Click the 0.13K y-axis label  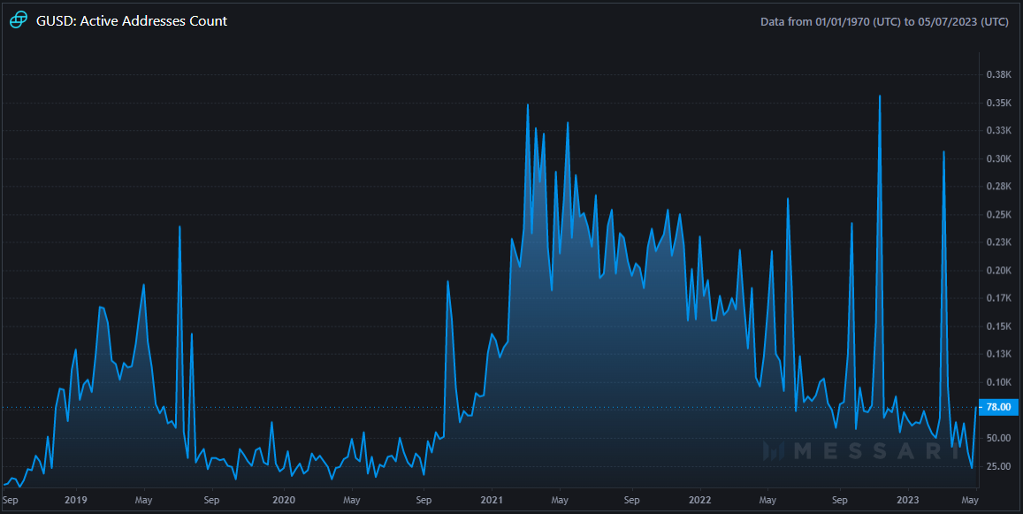pos(999,354)
